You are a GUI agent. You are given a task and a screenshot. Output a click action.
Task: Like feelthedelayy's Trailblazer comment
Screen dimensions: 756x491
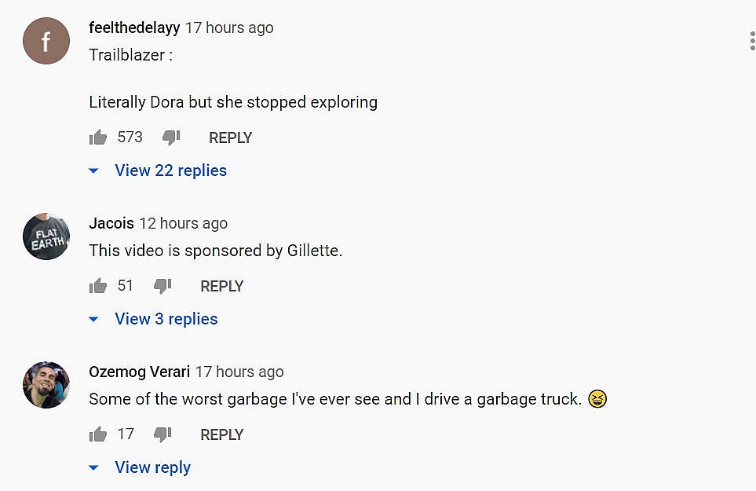[98, 138]
